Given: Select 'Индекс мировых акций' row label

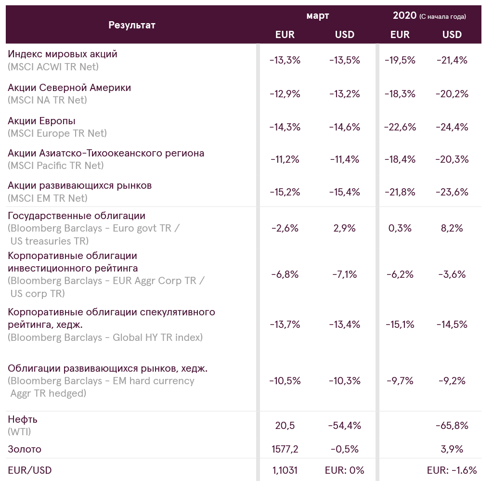Looking at the screenshot, I should [x=62, y=54].
